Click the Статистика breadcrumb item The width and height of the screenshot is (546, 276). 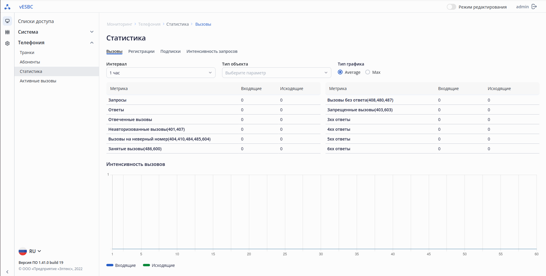177,24
